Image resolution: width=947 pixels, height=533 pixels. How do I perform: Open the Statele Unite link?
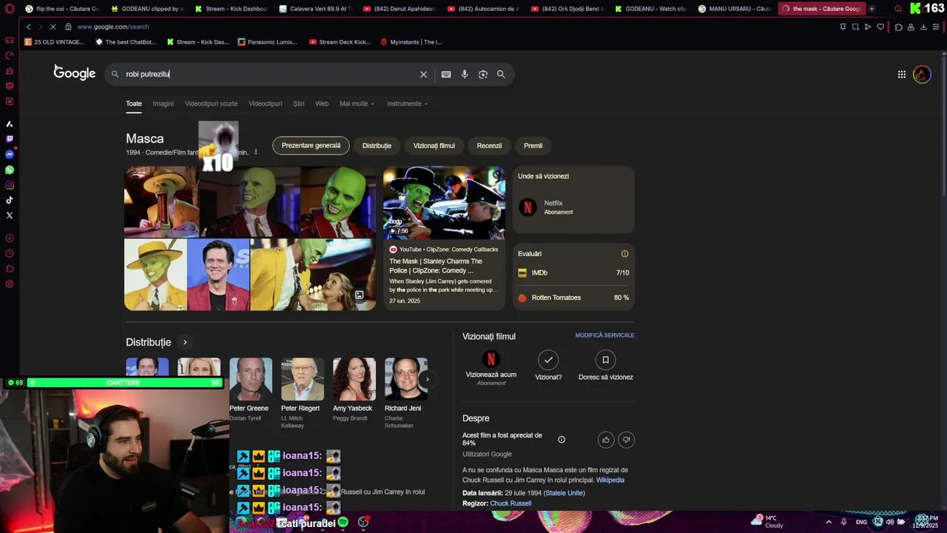click(565, 493)
